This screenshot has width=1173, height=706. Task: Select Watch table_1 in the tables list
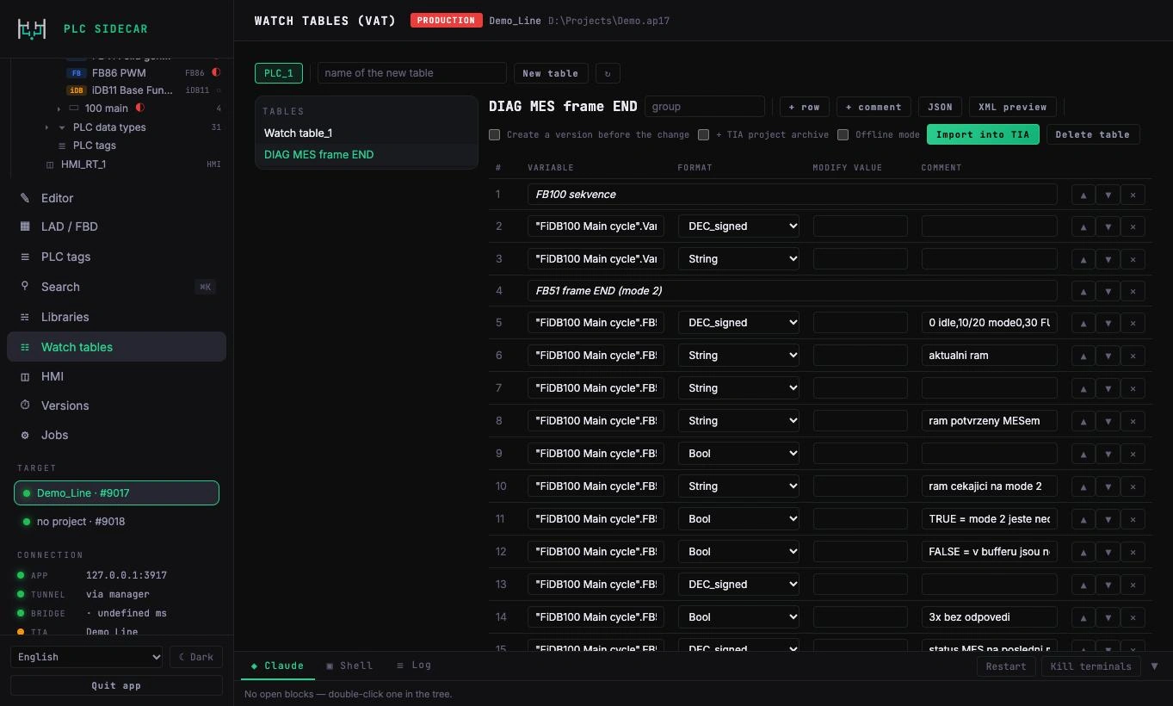367,133
